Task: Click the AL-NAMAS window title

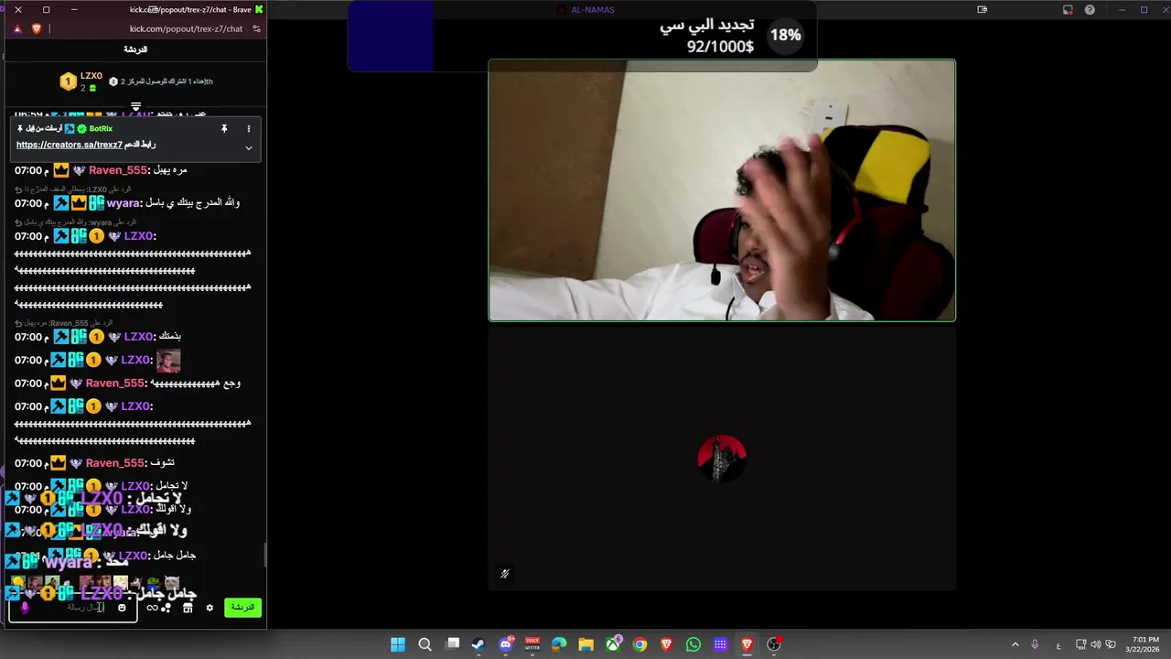Action: coord(592,10)
